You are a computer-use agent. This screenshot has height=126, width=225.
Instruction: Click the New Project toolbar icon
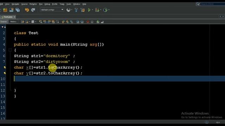[x=5, y=10]
